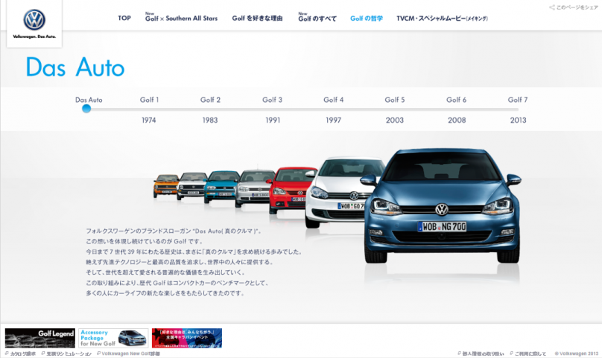Select the silver Golf 4 car

[x=253, y=188]
